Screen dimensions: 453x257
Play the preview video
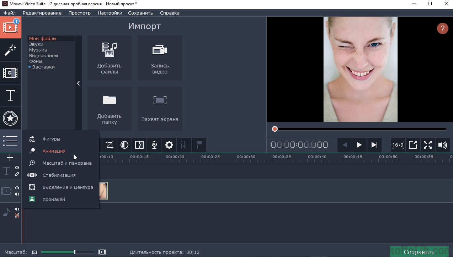click(359, 145)
